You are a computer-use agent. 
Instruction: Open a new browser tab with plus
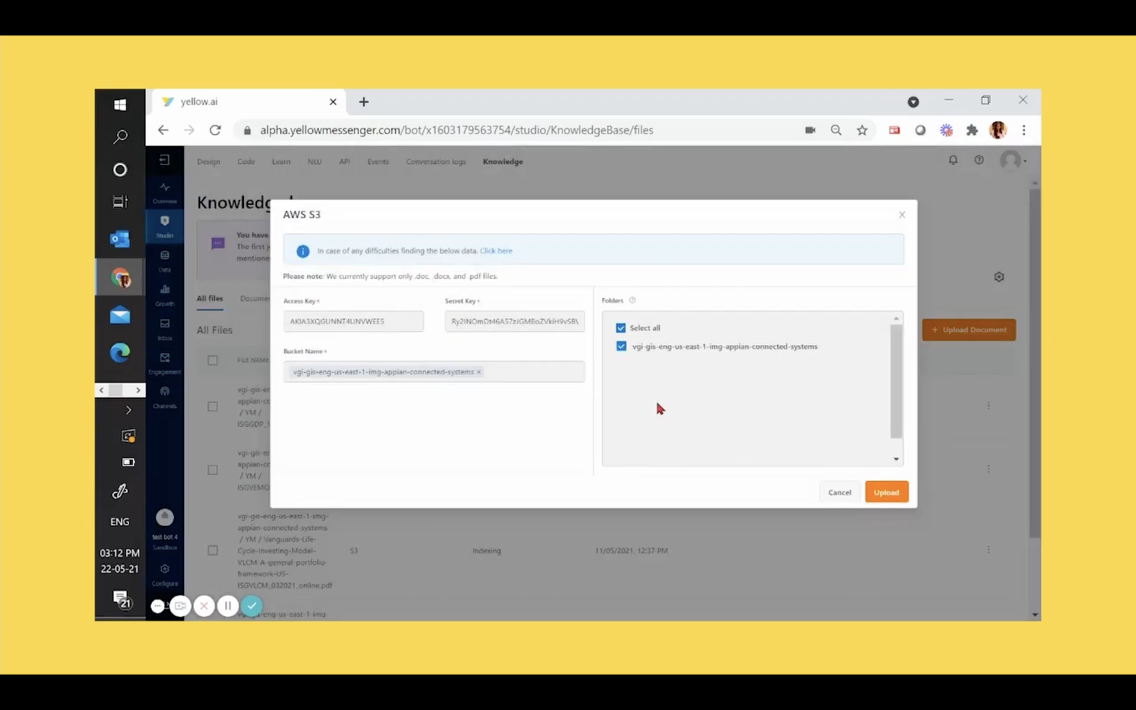click(364, 102)
